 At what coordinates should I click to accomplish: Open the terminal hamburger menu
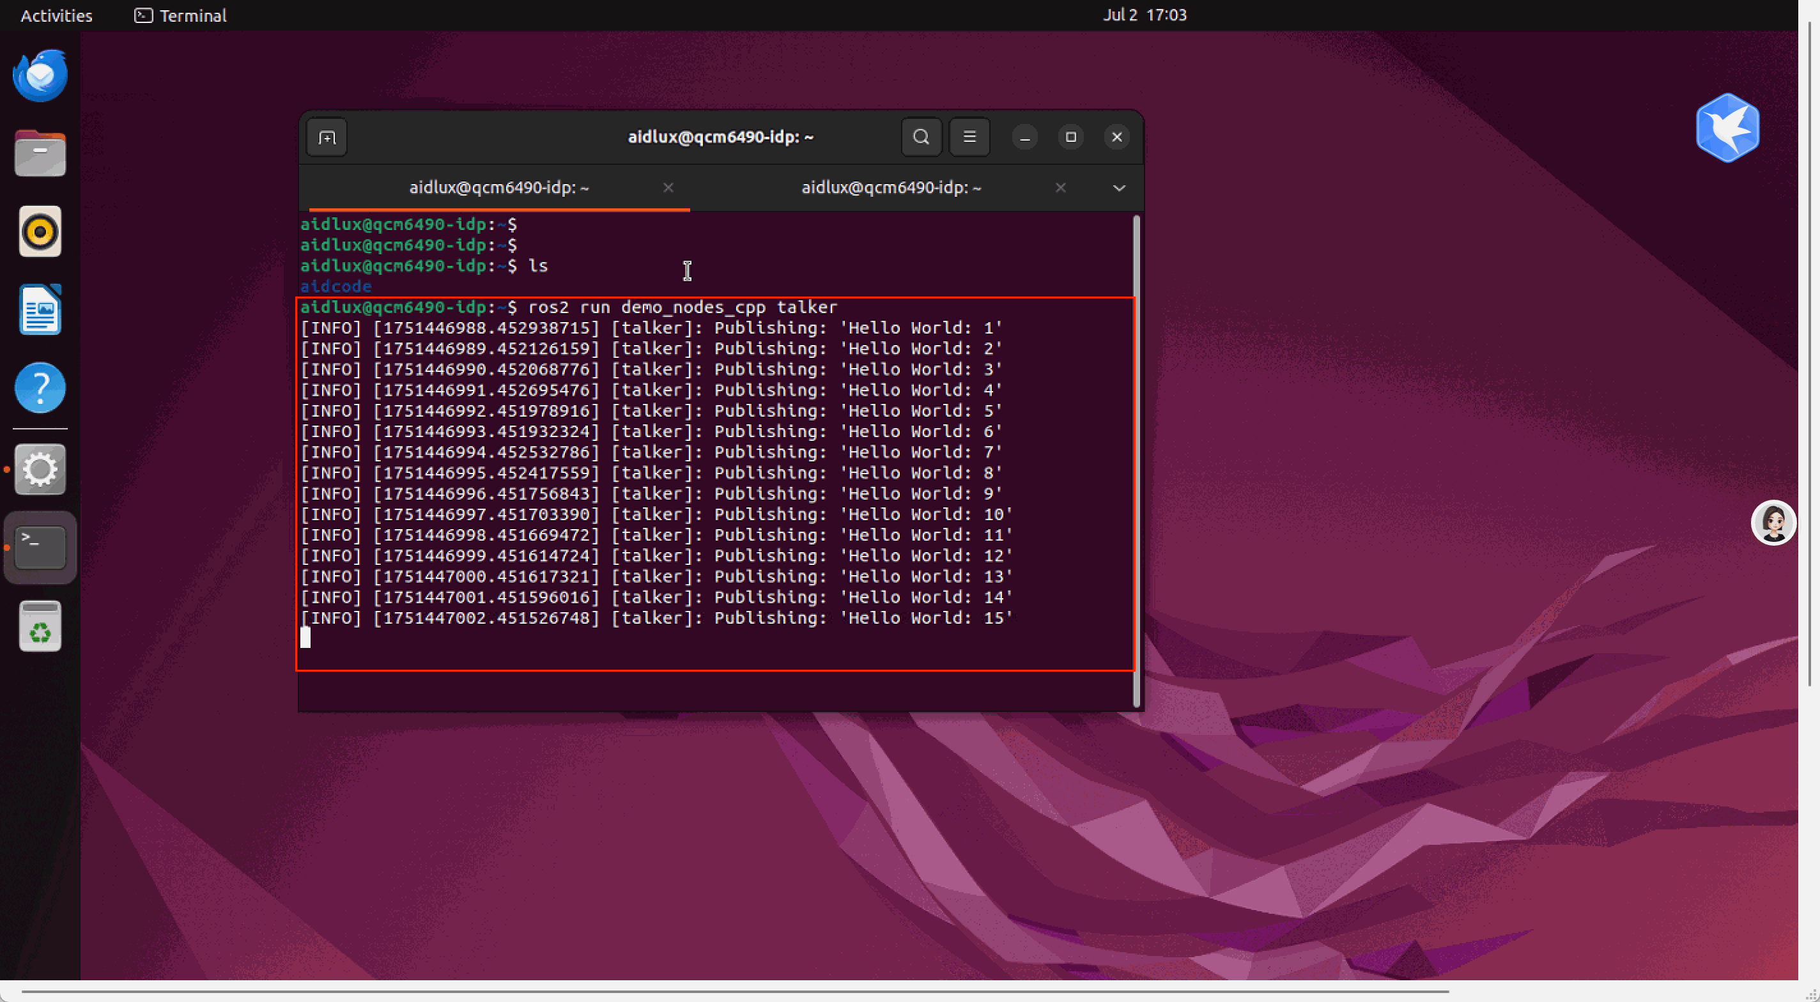pyautogui.click(x=969, y=137)
